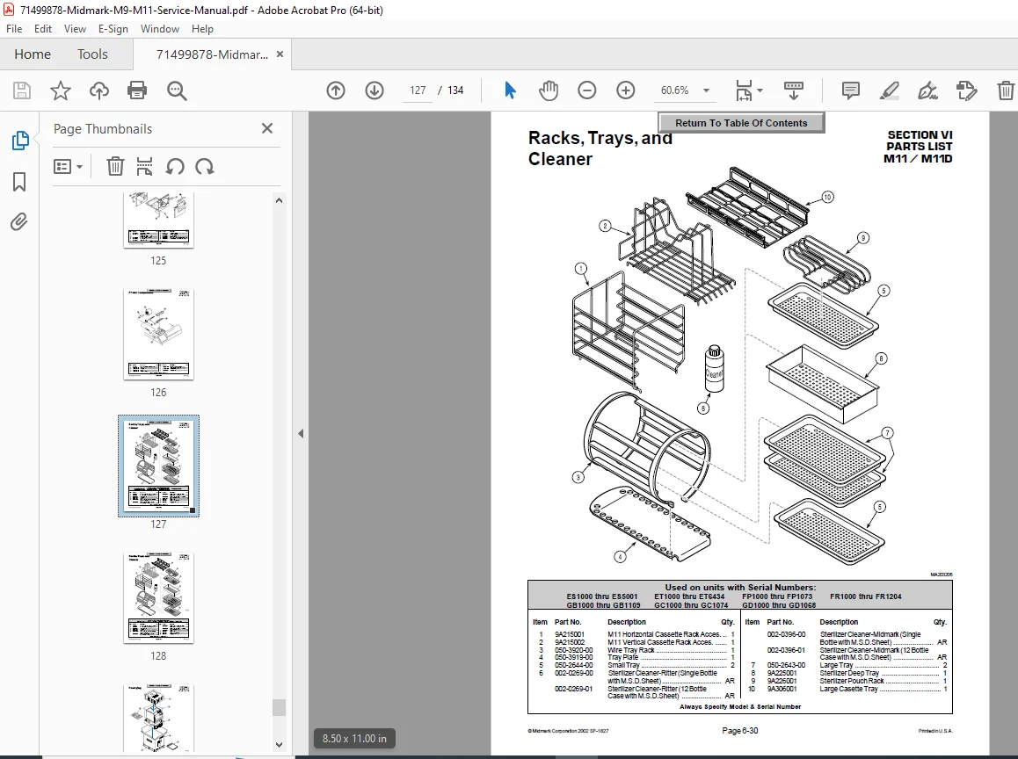Screen dimensions: 1018x759
Task: Open the find text search tool
Action: 177,90
